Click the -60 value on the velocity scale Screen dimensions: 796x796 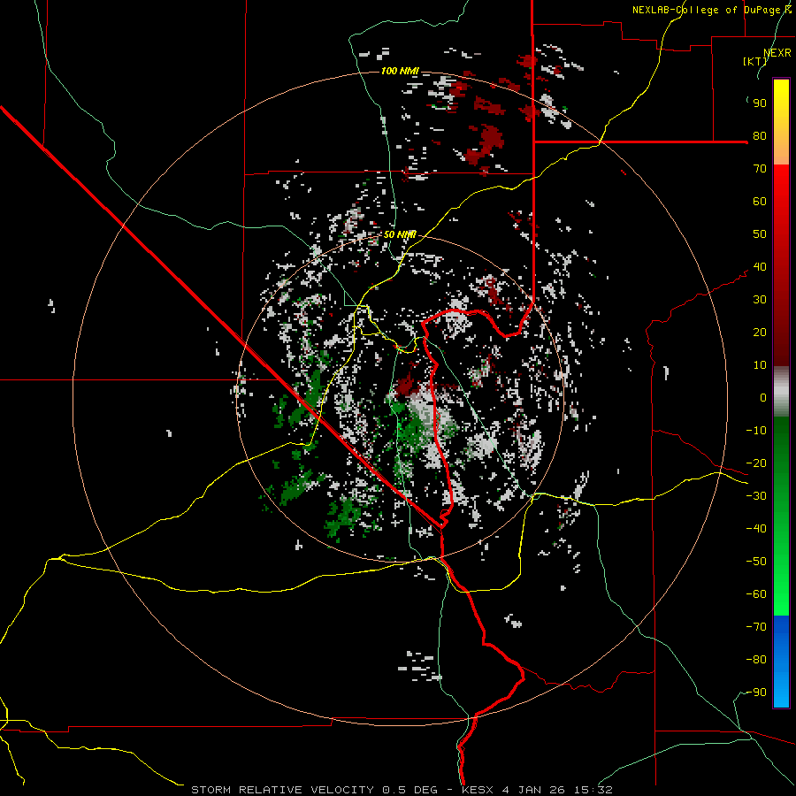[756, 594]
